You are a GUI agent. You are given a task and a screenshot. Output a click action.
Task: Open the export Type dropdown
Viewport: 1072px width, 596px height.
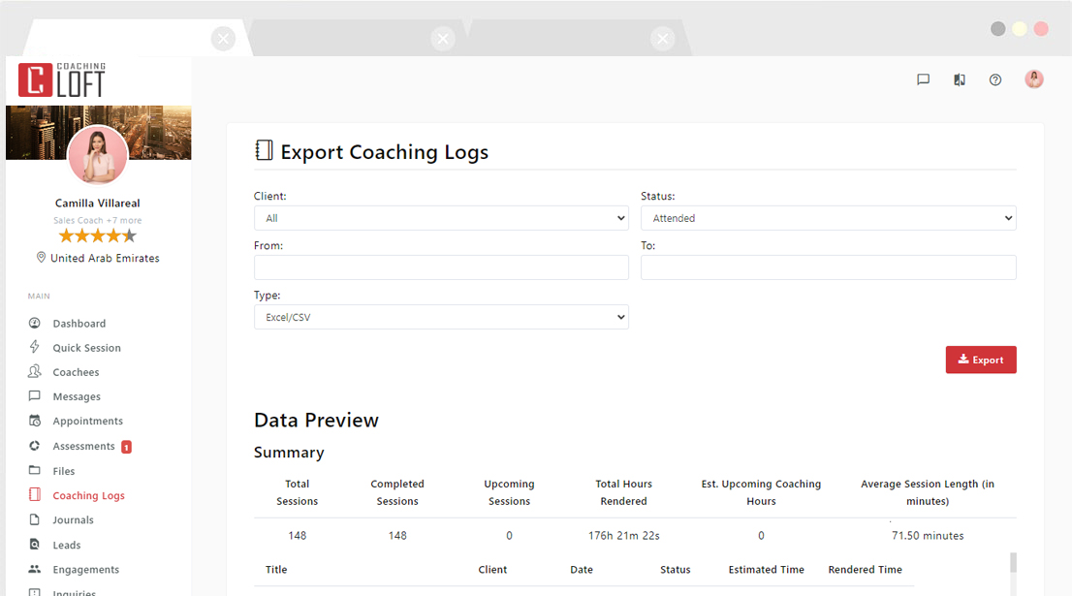coord(441,317)
